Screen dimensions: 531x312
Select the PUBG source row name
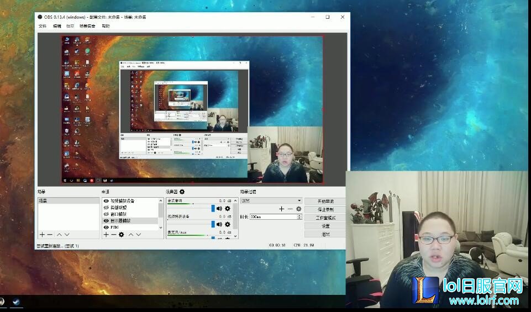115,228
